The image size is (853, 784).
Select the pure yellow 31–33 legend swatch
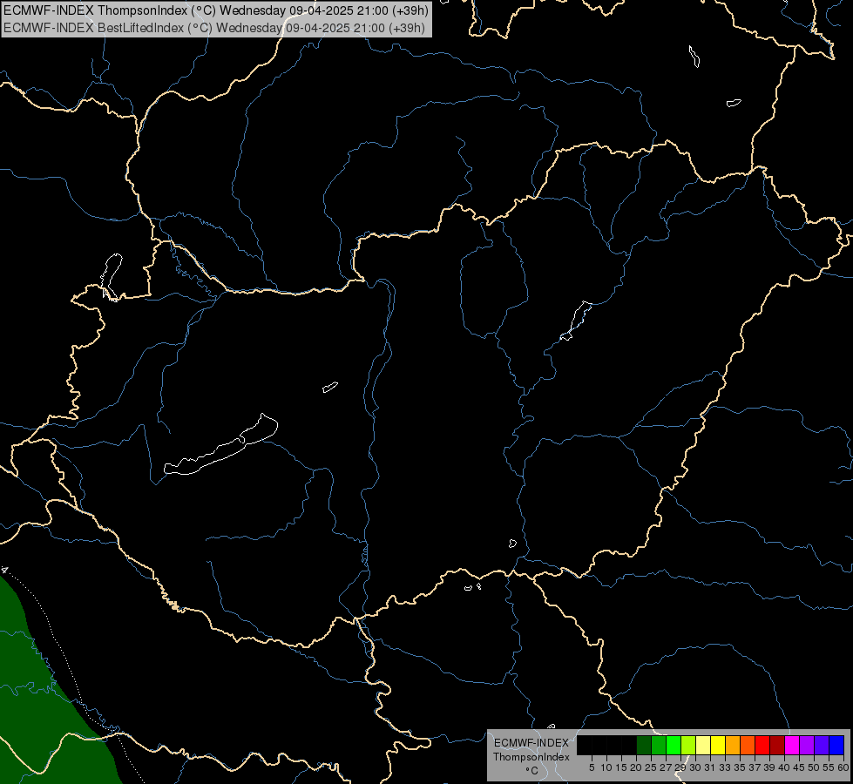(718, 745)
